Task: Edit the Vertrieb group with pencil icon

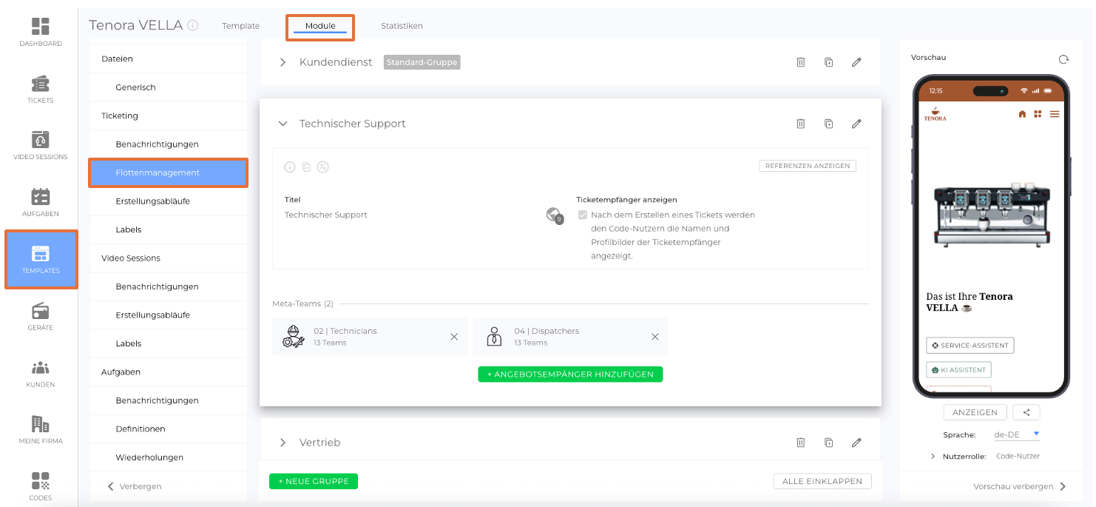Action: [x=856, y=443]
